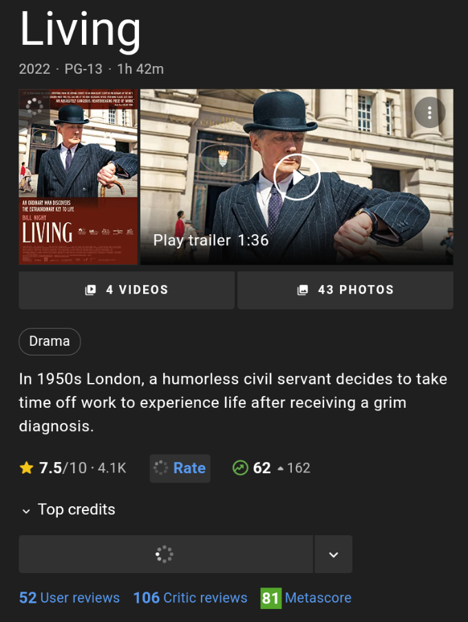Click the green popularity trending icon

coord(240,468)
